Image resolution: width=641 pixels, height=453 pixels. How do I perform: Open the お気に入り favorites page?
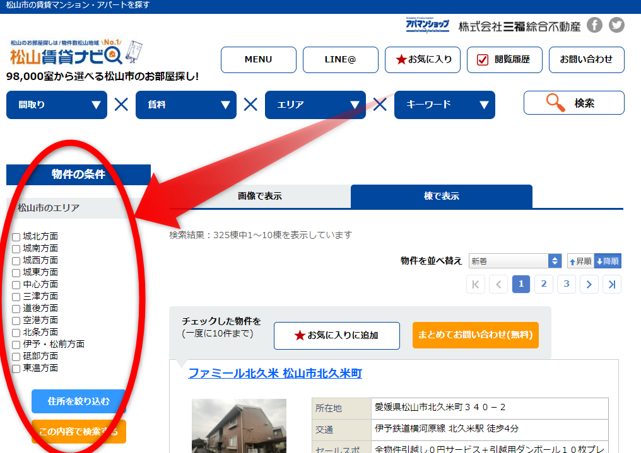pos(423,60)
